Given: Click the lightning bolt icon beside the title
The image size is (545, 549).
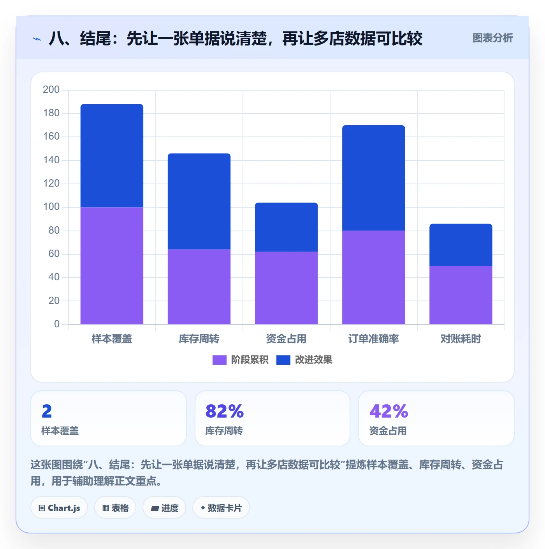Looking at the screenshot, I should (37, 39).
